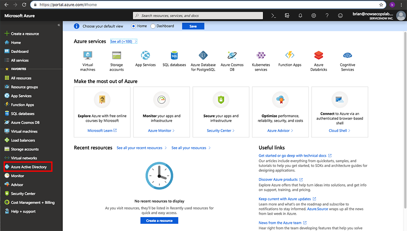407x231 pixels.
Task: Focus the Search resources, services, docs box
Action: coord(198,16)
